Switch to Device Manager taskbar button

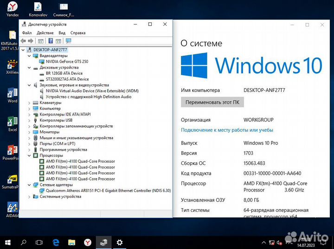[103, 243]
